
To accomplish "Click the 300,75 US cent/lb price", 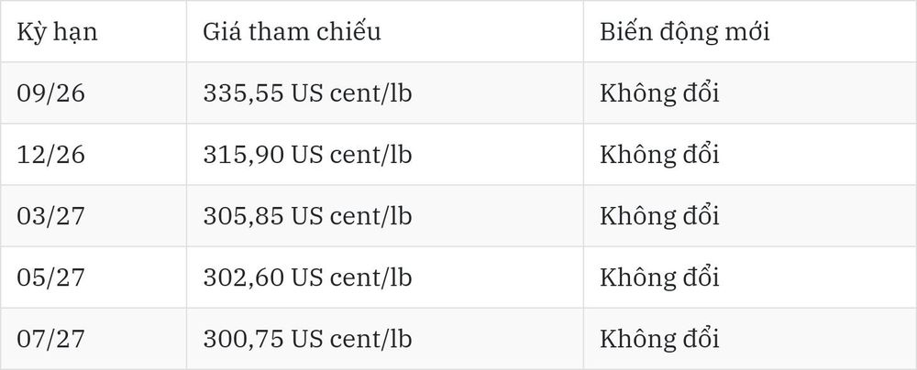I will tap(307, 339).
